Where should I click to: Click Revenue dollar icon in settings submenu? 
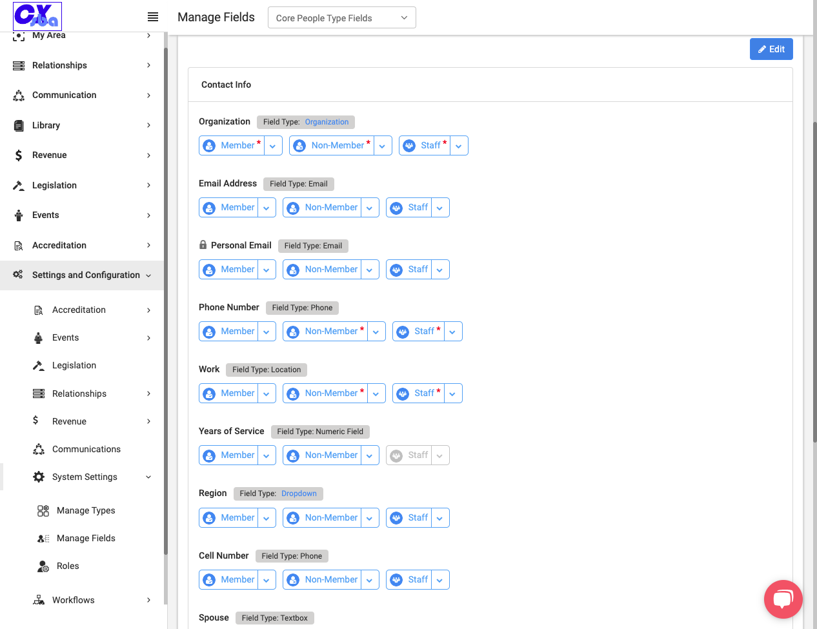pyautogui.click(x=35, y=421)
